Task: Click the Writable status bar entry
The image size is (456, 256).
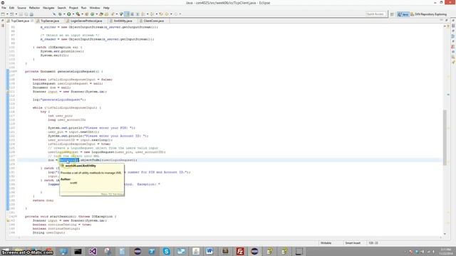Action: (326, 243)
